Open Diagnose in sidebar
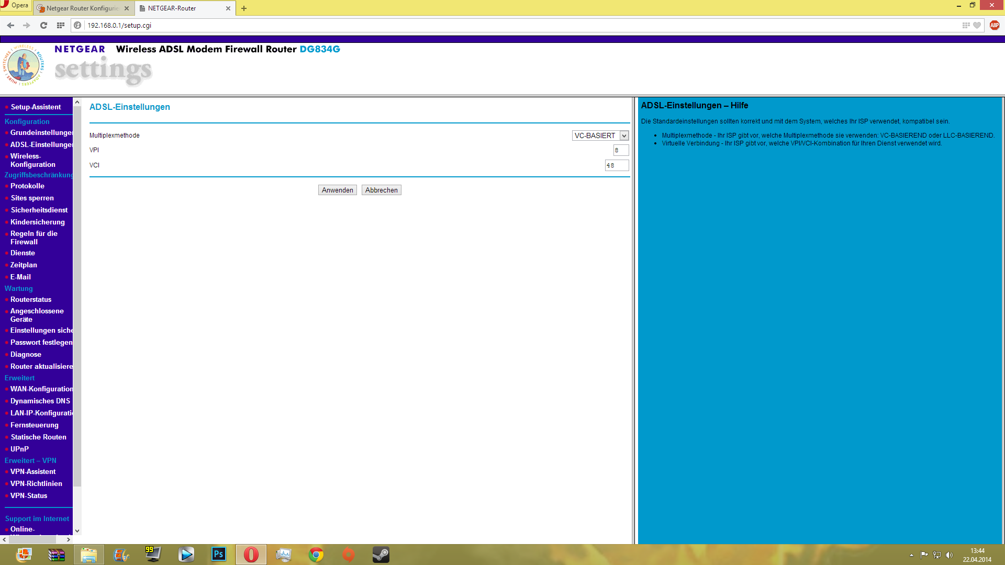The width and height of the screenshot is (1005, 565). click(x=26, y=354)
